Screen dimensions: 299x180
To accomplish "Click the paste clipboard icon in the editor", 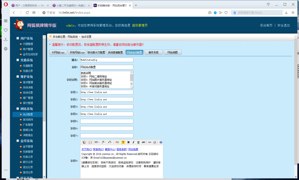I will coord(84,142).
